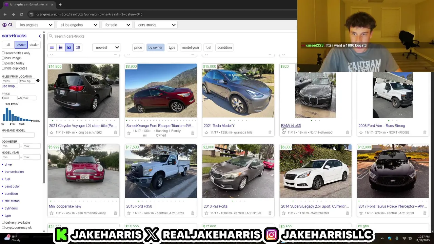Open the fuel filter chip

[x=208, y=47]
